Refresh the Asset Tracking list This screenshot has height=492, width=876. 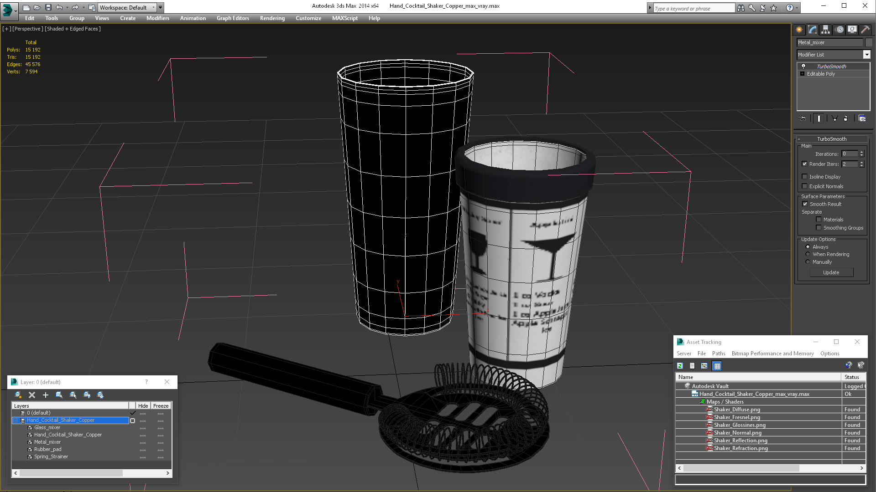(x=680, y=366)
